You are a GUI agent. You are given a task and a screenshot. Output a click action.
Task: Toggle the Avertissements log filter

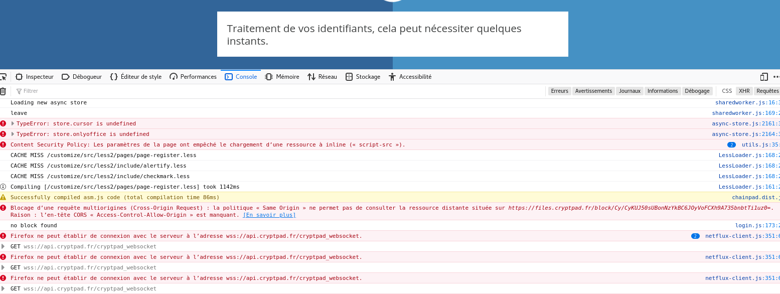click(x=593, y=91)
